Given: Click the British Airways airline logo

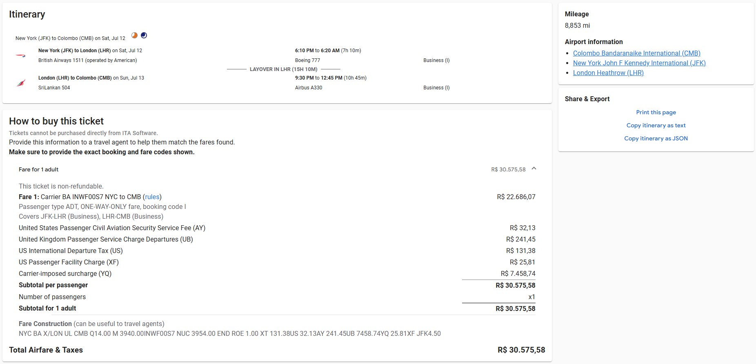Looking at the screenshot, I should [x=21, y=55].
